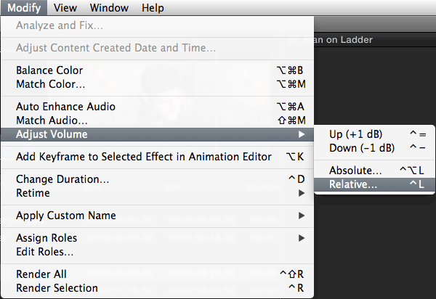Click Render All menu item

[41, 274]
